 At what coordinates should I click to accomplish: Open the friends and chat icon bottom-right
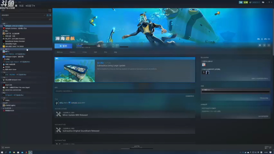tap(270, 147)
